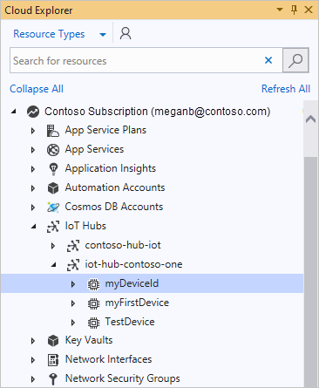The height and width of the screenshot is (388, 319).
Task: Select the Network Interfaces label
Action: tap(108, 359)
